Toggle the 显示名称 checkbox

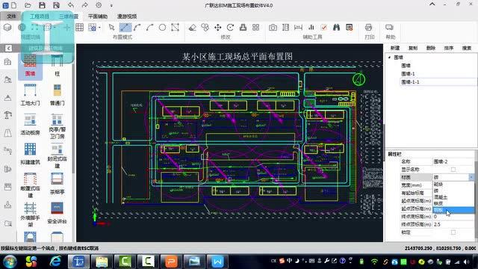453,170
